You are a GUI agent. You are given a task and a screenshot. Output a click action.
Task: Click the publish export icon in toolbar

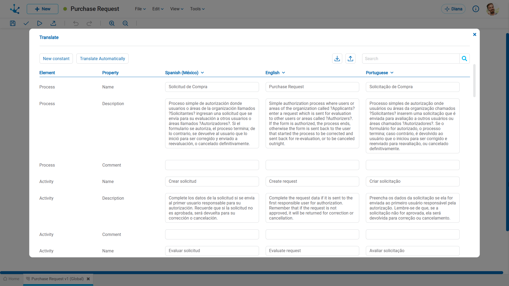[x=53, y=23]
